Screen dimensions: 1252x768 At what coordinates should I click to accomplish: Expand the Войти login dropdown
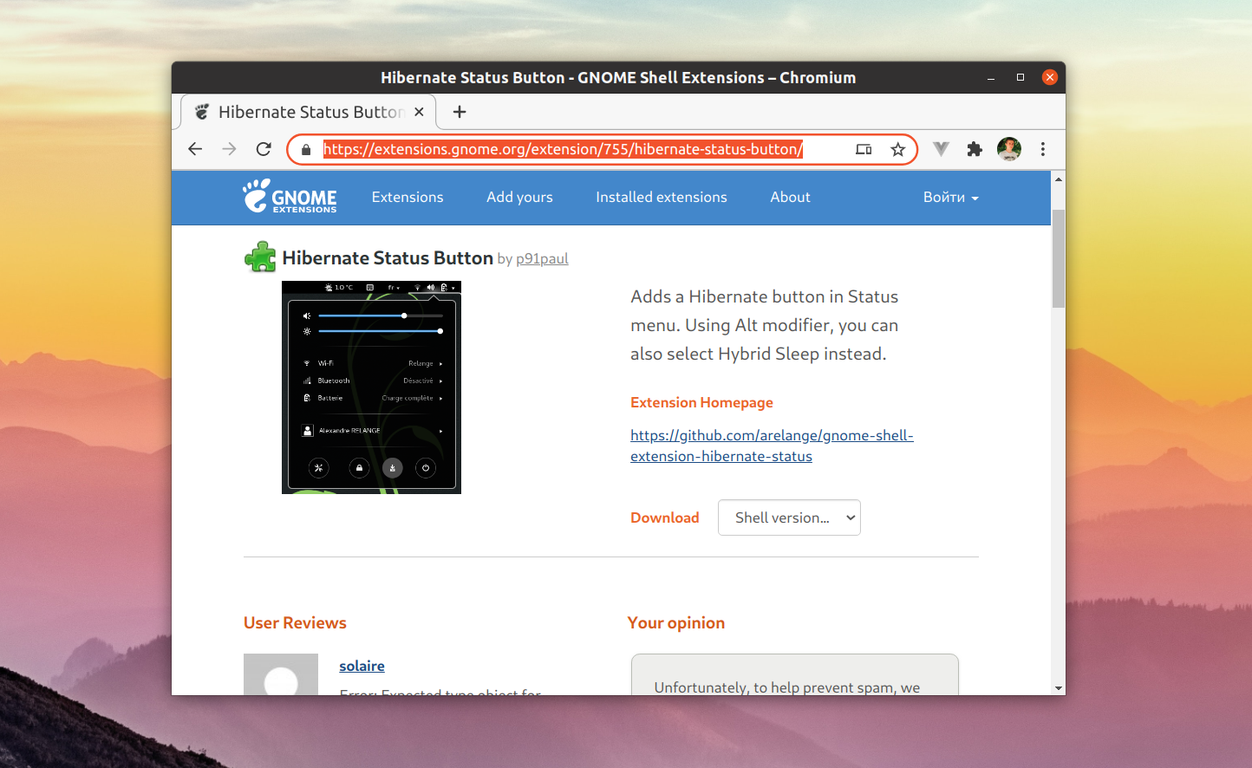pos(950,197)
